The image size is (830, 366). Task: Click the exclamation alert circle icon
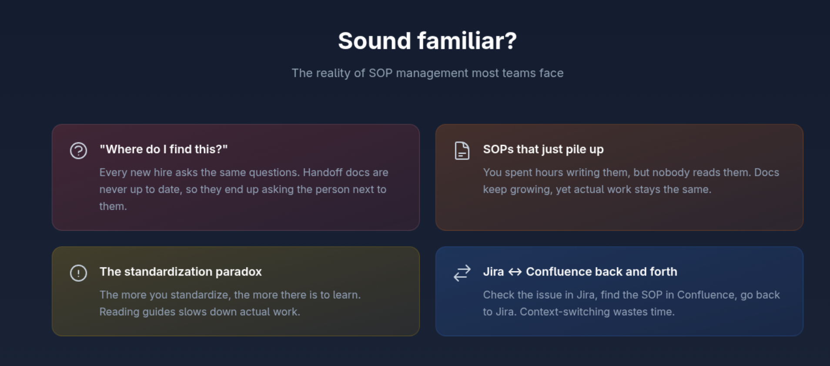79,273
